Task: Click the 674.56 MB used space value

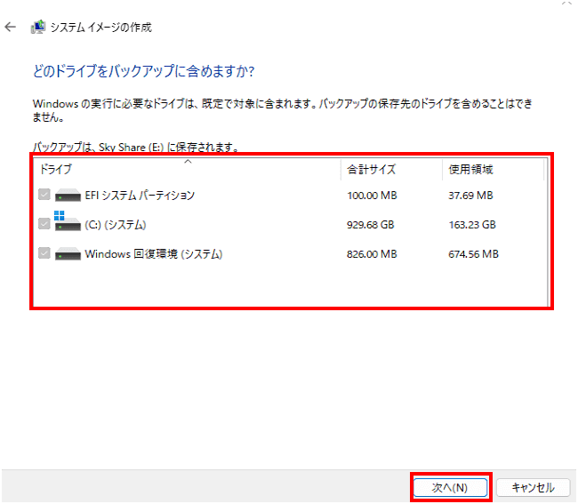Action: 473,254
